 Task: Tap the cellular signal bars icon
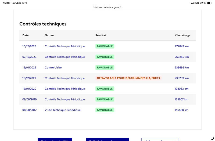(x=192, y=3)
